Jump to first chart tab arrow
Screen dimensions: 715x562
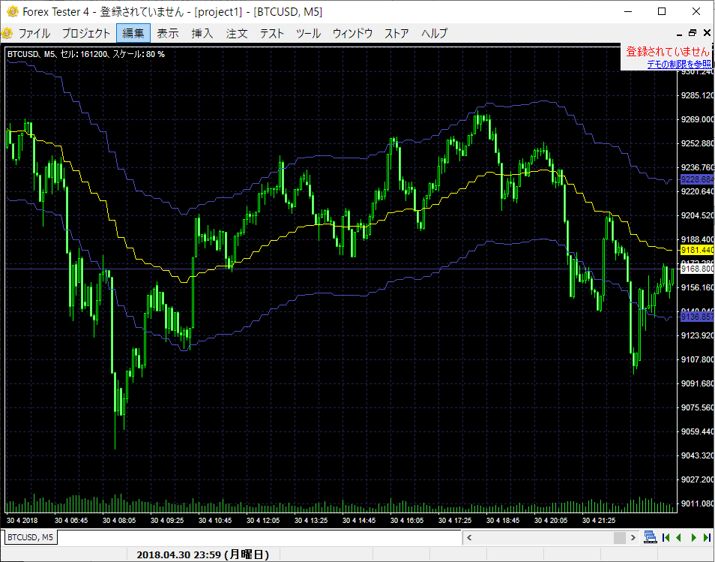point(666,537)
